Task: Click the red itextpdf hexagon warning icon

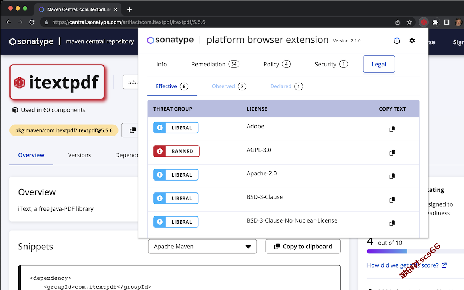Action: [20, 83]
